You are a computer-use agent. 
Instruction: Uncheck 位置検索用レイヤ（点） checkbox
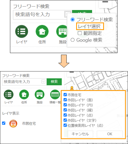(x=65, y=125)
